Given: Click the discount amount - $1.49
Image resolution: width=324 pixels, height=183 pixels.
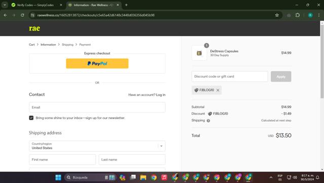Looking at the screenshot, I should pyautogui.click(x=286, y=114).
